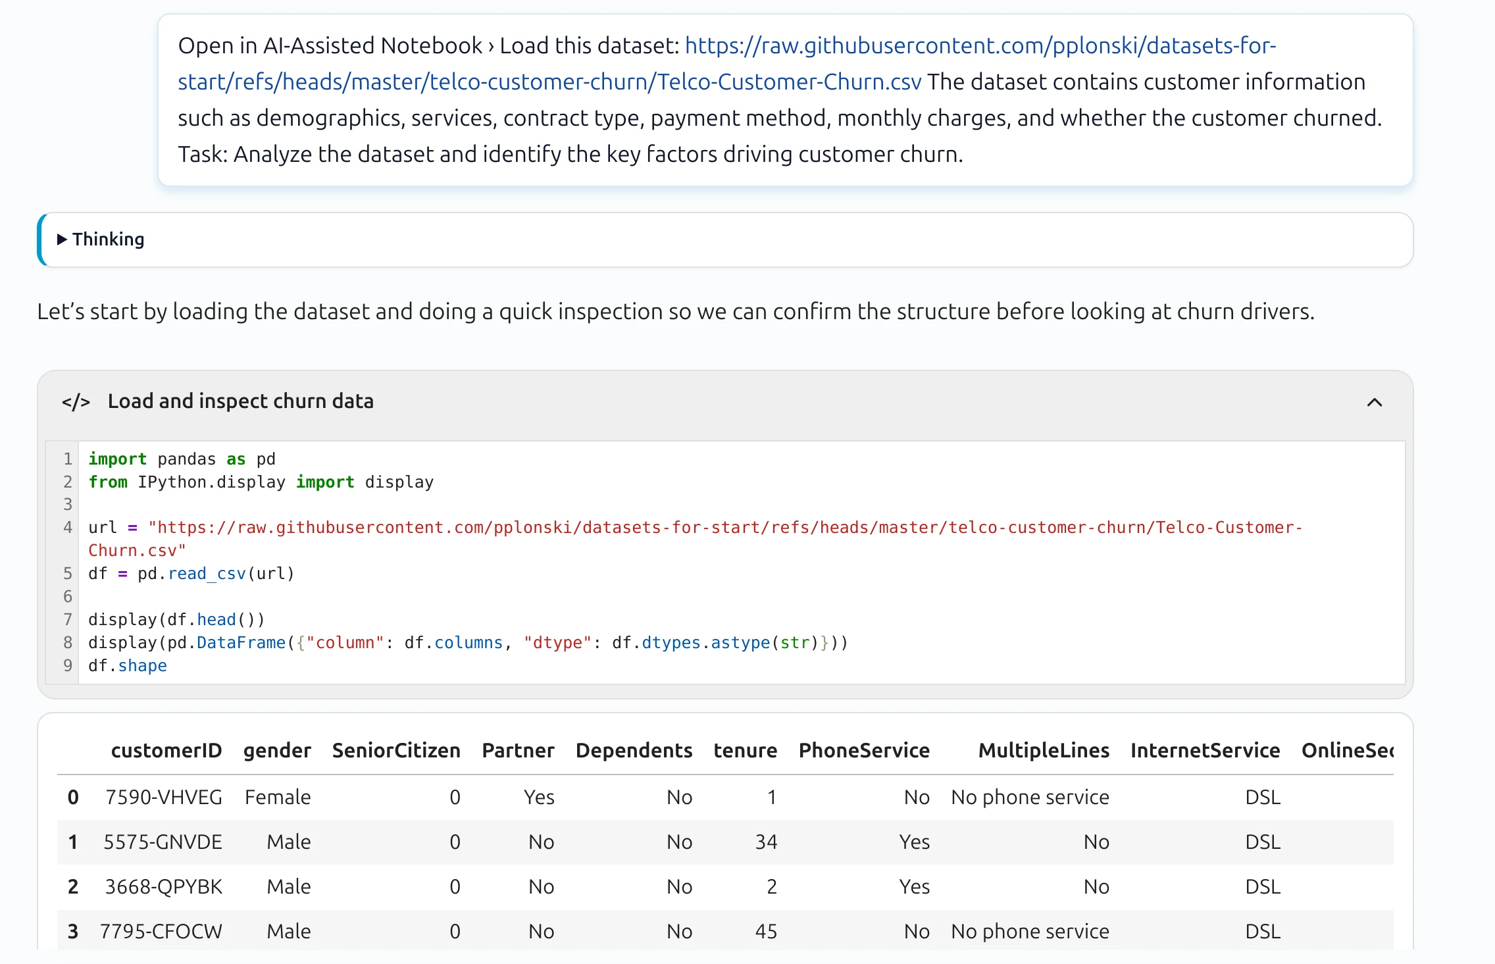This screenshot has height=964, width=1495.
Task: Select row index 0 in the data table
Action: [x=72, y=797]
